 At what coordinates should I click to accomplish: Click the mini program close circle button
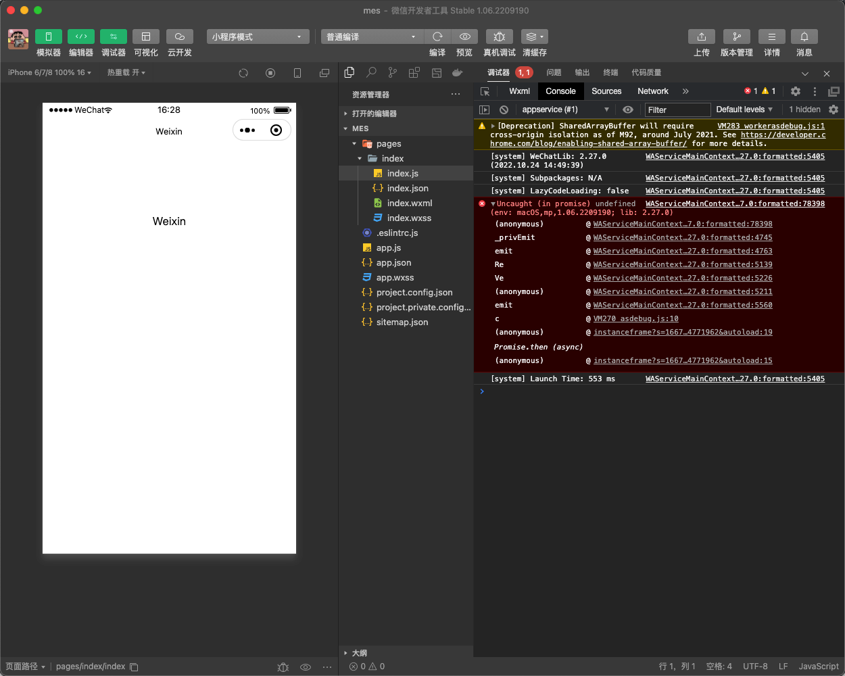(x=276, y=130)
